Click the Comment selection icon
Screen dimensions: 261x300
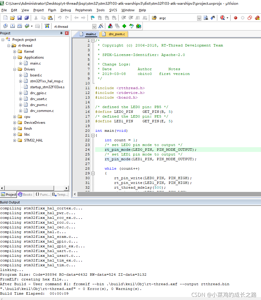point(138,18)
